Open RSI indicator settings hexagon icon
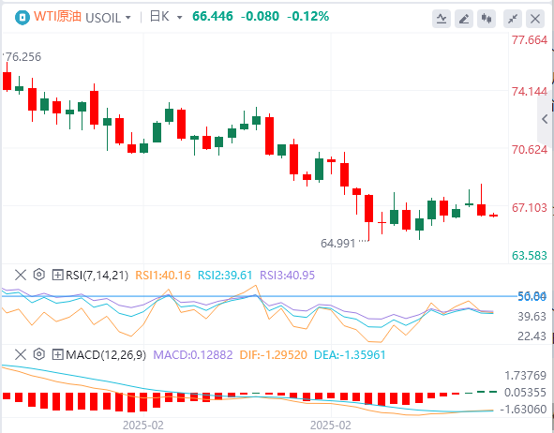This screenshot has width=554, height=433. coord(39,275)
